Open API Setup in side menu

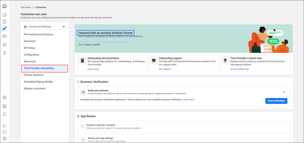(x=30, y=48)
